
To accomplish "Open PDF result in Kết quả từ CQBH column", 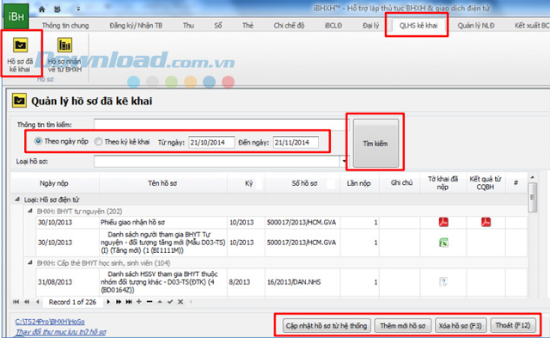I will tap(486, 222).
